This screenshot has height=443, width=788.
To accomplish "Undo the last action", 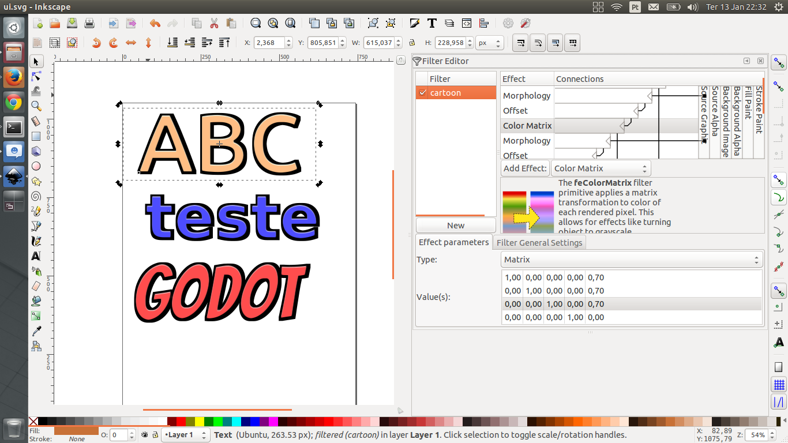I will click(x=155, y=23).
